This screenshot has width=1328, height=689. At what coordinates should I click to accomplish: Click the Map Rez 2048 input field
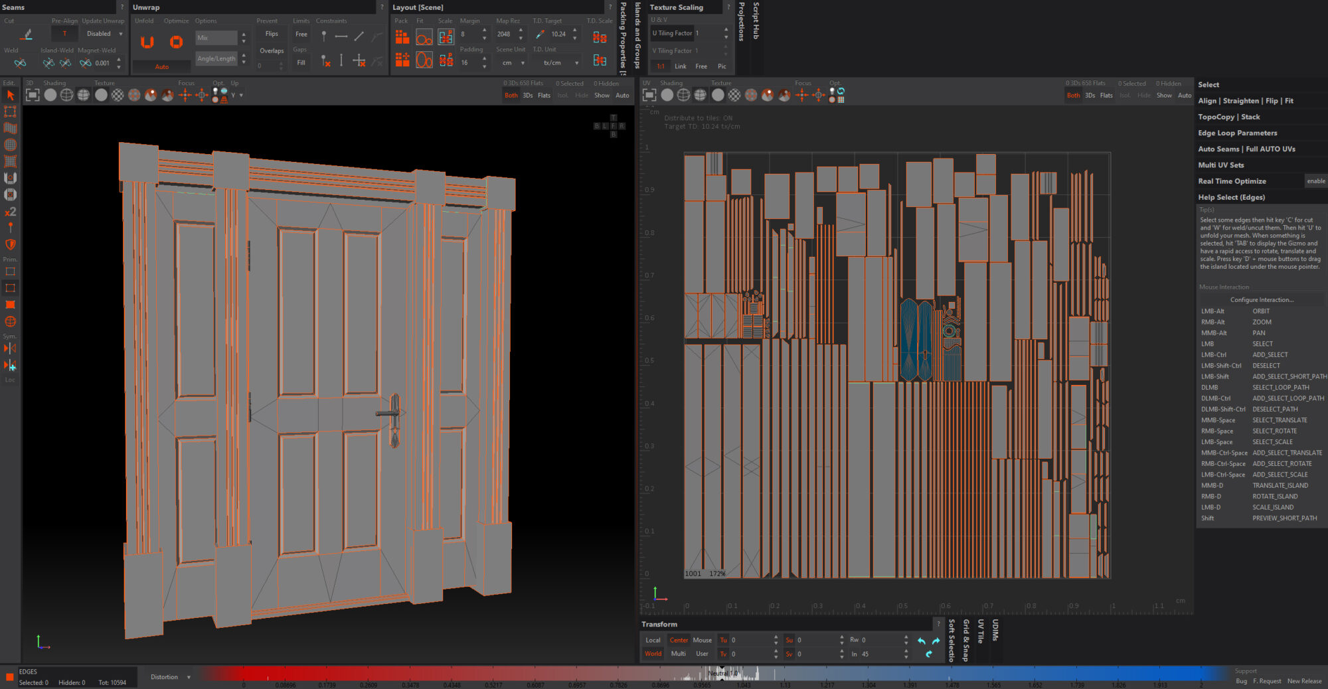coord(505,35)
